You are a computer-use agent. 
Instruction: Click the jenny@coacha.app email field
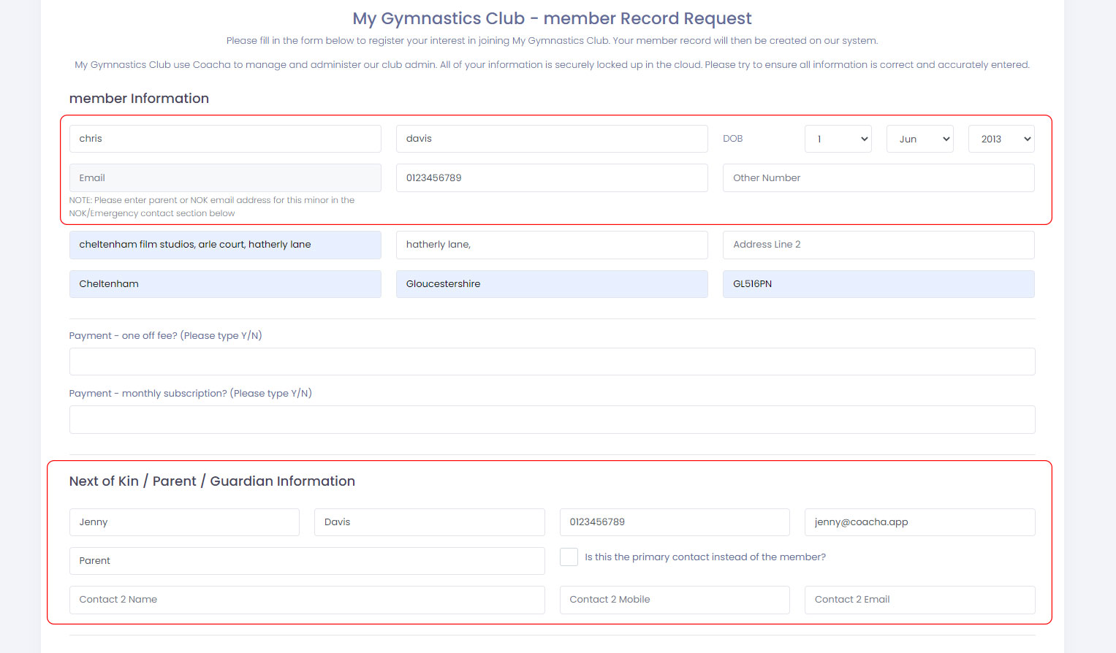tap(919, 522)
